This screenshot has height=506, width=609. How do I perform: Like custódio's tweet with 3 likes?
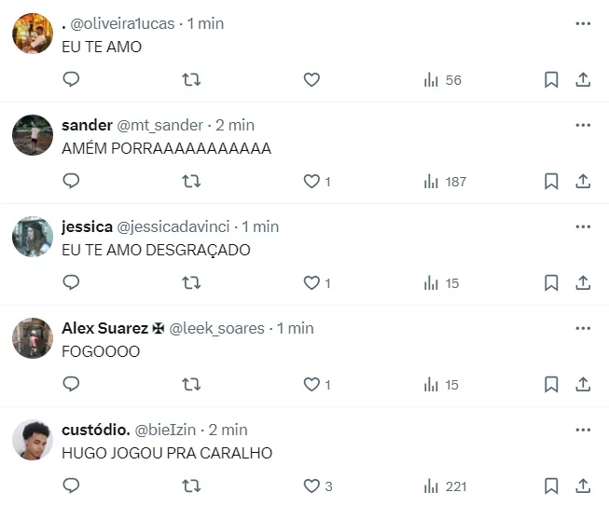pyautogui.click(x=311, y=486)
